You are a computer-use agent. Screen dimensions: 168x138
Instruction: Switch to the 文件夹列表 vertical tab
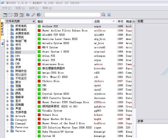pyautogui.click(x=2, y=29)
